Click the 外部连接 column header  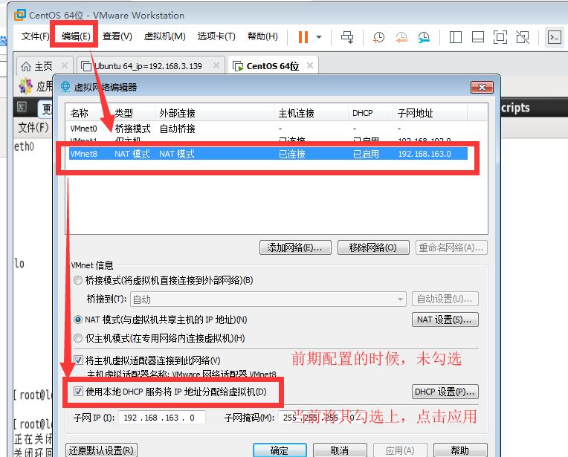214,113
